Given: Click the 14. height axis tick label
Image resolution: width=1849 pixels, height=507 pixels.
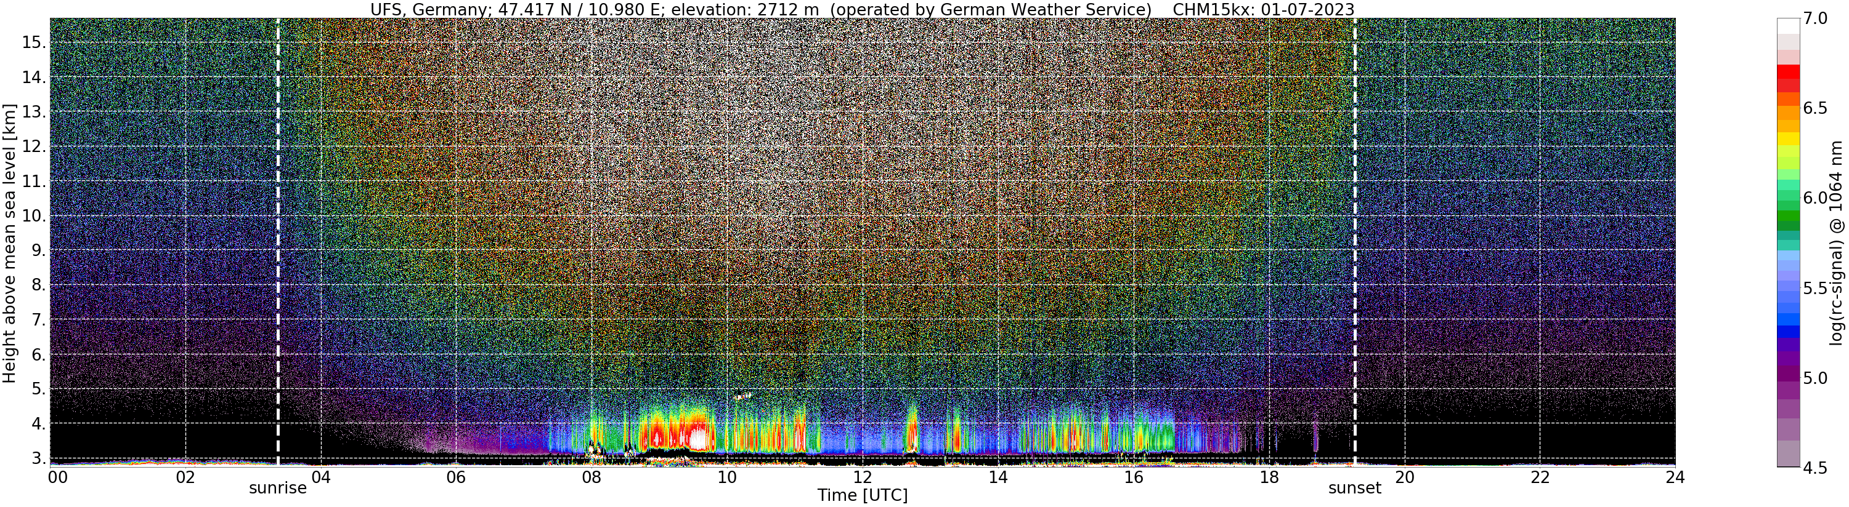Looking at the screenshot, I should tap(34, 77).
